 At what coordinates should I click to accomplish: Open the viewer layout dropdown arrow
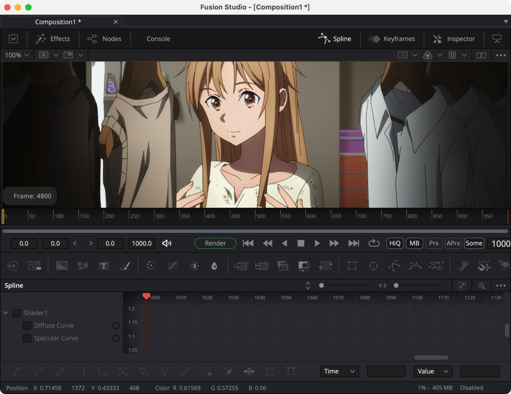click(80, 55)
